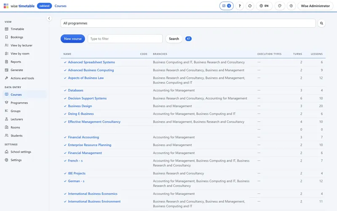Viewport: 337px width, 211px height.
Task: Click the checkmark icon beside IBE Projects
Action: click(65, 173)
